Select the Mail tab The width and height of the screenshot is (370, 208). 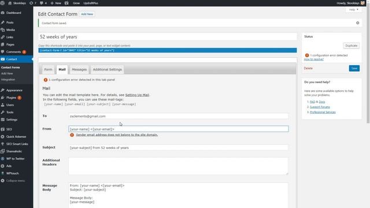62,69
